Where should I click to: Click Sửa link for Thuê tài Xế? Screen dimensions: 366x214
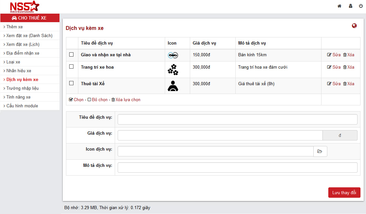click(x=334, y=84)
